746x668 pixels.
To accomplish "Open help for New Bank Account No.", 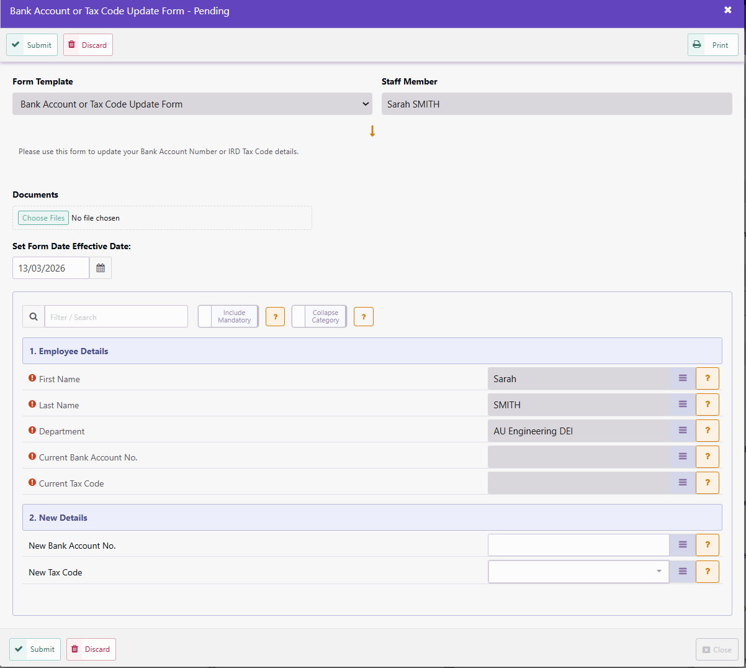I will [708, 545].
